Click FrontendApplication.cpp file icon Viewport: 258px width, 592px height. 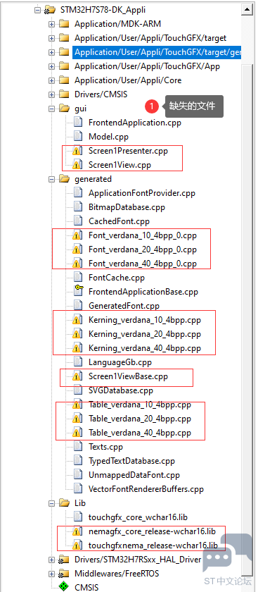coord(77,123)
